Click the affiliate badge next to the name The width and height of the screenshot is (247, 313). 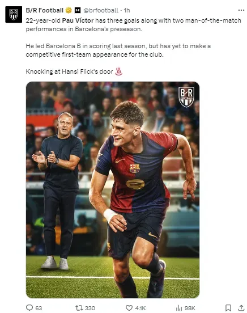(x=78, y=10)
